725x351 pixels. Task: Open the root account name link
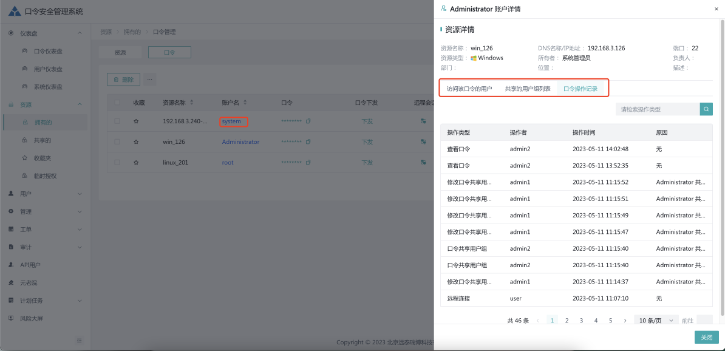228,163
